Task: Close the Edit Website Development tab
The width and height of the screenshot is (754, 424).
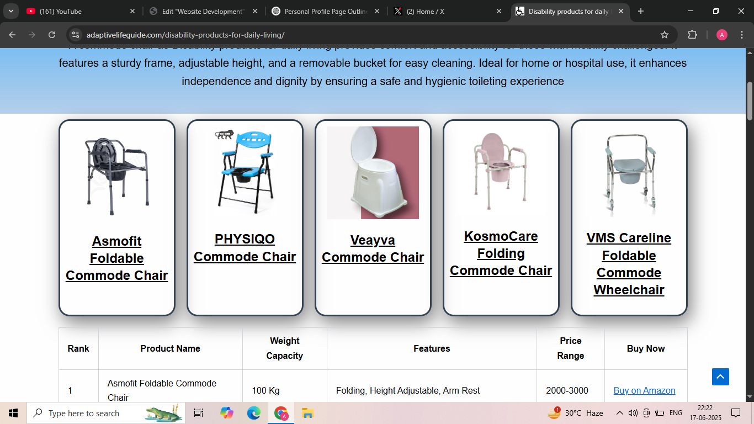Action: (x=255, y=11)
